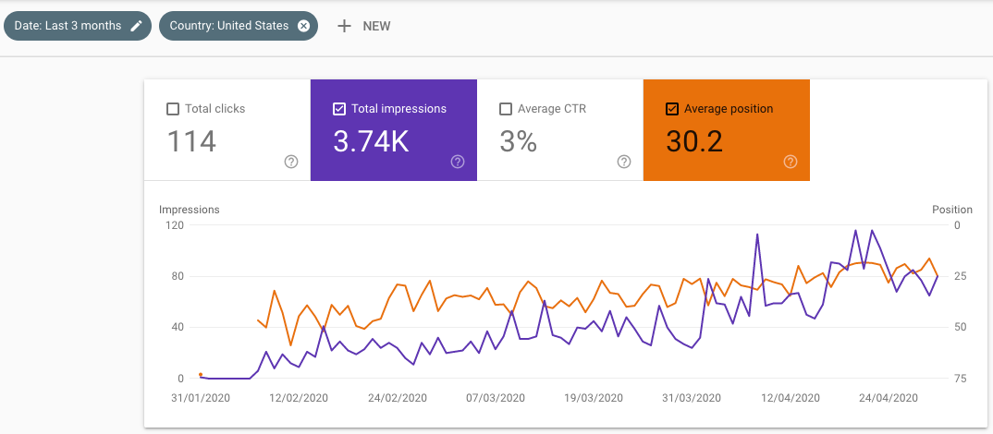
Task: Select the 30.2 average position value
Action: tap(694, 141)
